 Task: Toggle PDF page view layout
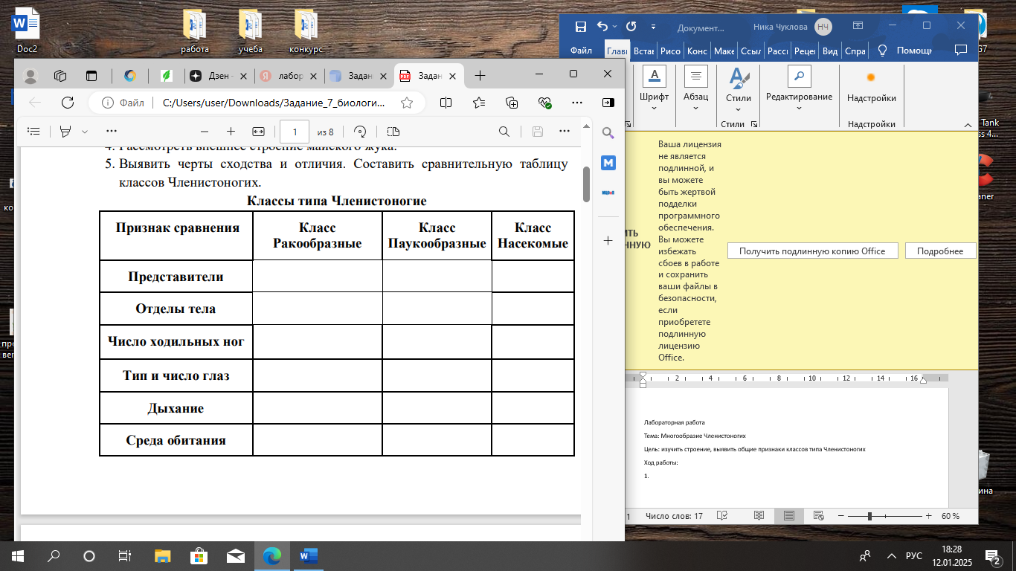pyautogui.click(x=393, y=132)
